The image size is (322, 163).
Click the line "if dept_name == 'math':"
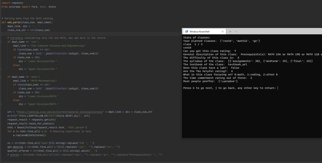tap(24, 77)
